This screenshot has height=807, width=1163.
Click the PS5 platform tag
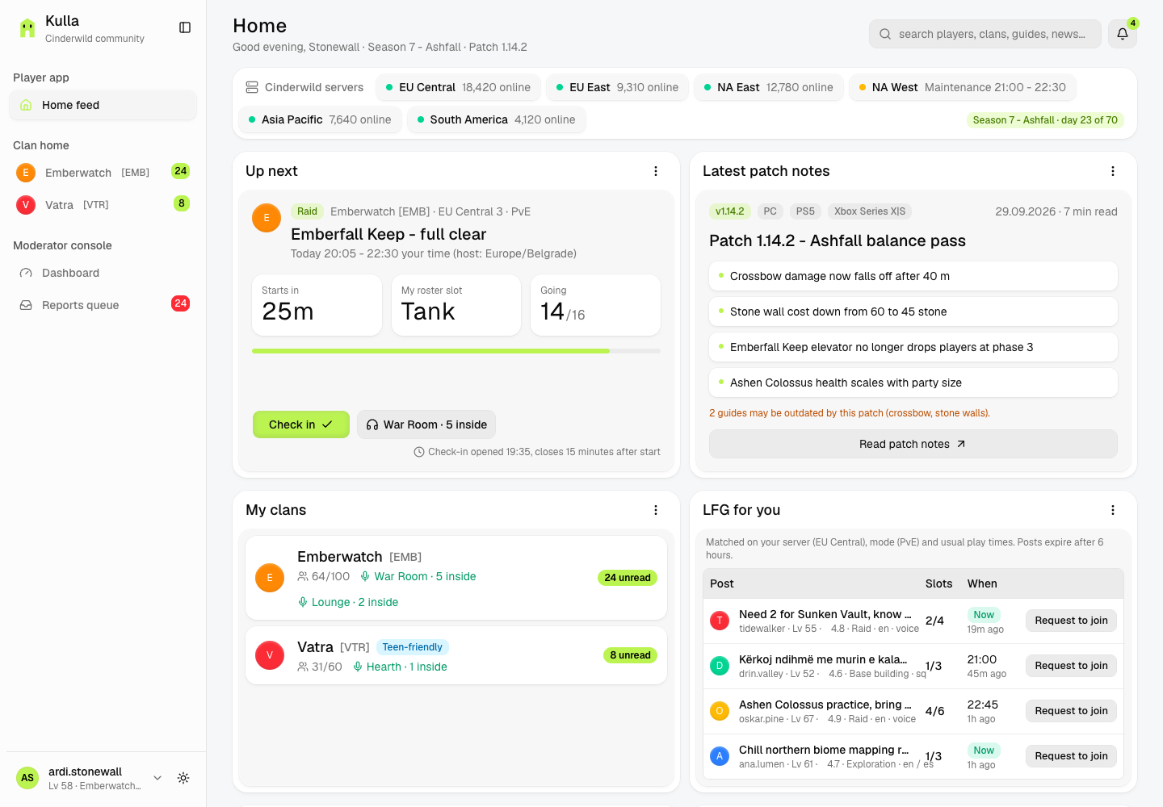[805, 211]
